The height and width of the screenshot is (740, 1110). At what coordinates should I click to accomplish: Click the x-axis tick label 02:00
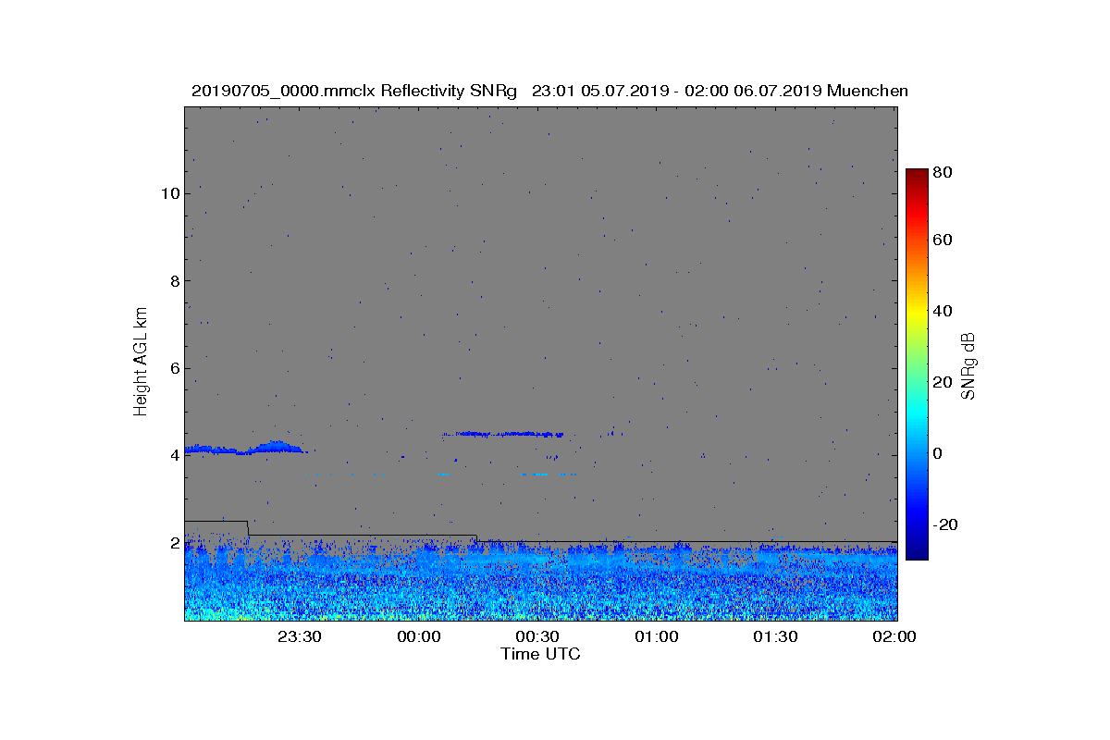click(894, 636)
